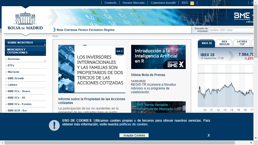Open the REGIS-TR Novatus press note

[x=153, y=88]
